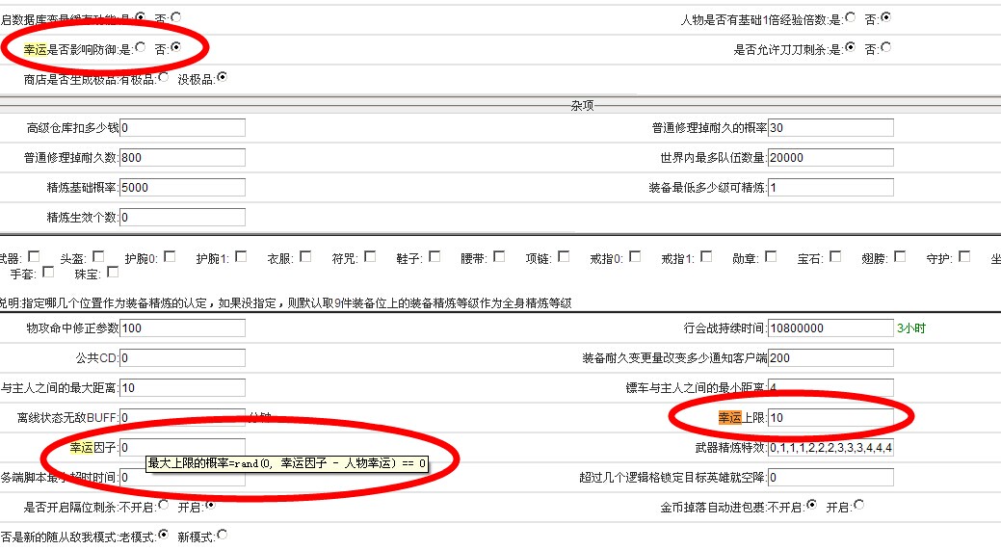Check the 鞋子 checkbox
This screenshot has height=550, width=1001.
click(x=435, y=256)
